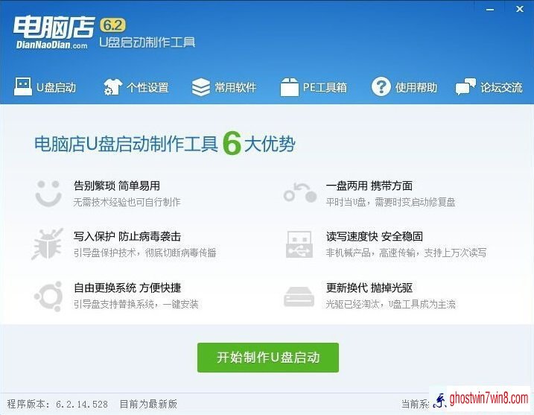Screen dimensions: 534x415
Task: Click the system swap circle icon
Action: coord(48,297)
